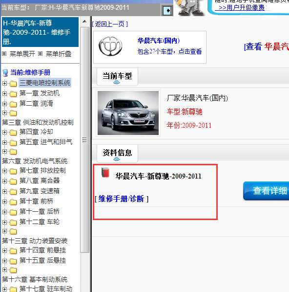This screenshot has height=292, width=289.
Task: Expand 第十六章 基本制动系统 node
Action: click(5, 270)
